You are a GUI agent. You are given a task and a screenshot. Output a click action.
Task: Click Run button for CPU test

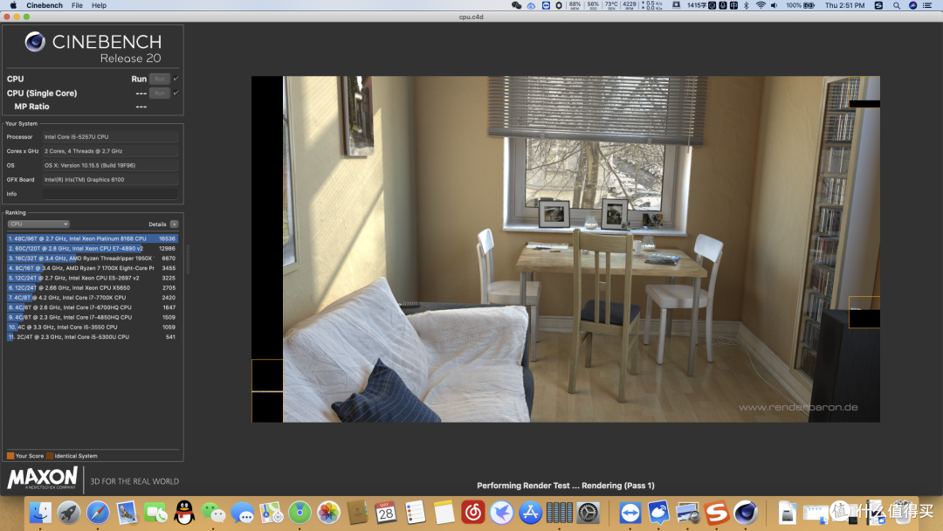[x=160, y=79]
